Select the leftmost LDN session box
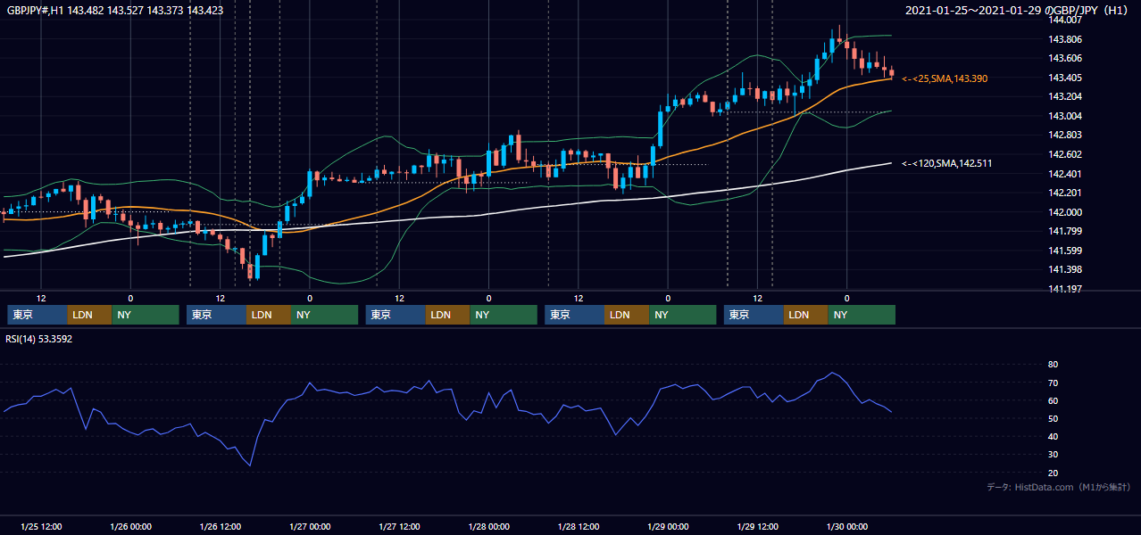Image resolution: width=1141 pixels, height=535 pixels. tap(90, 315)
